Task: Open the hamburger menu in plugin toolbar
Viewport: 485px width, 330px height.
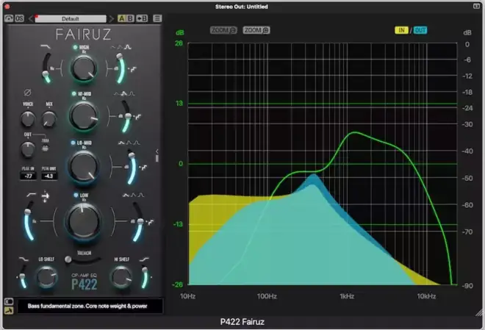Action: coord(157,18)
